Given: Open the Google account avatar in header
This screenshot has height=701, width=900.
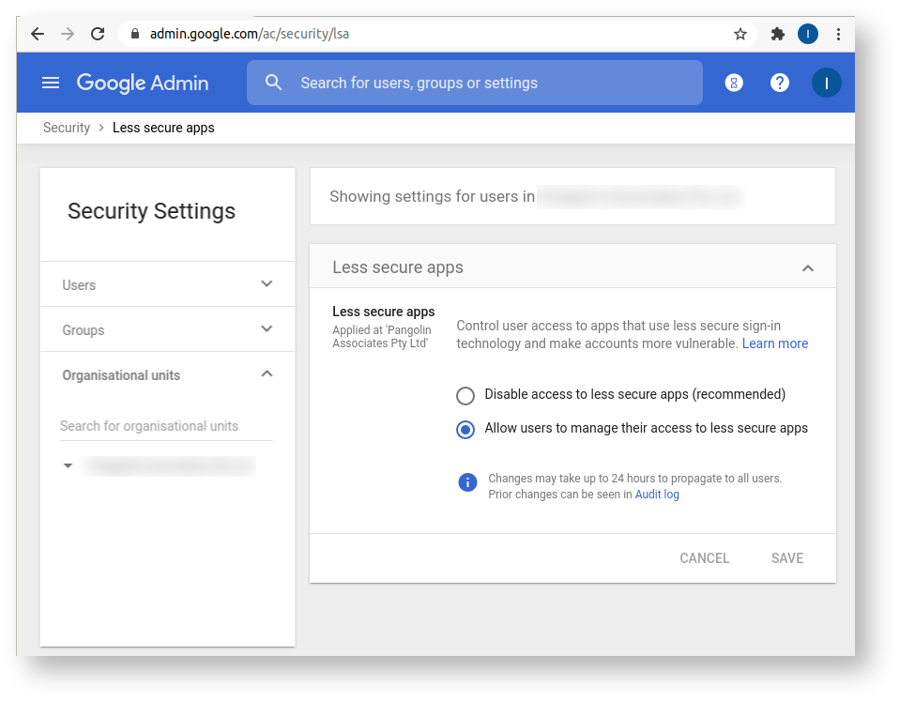Looking at the screenshot, I should 826,83.
